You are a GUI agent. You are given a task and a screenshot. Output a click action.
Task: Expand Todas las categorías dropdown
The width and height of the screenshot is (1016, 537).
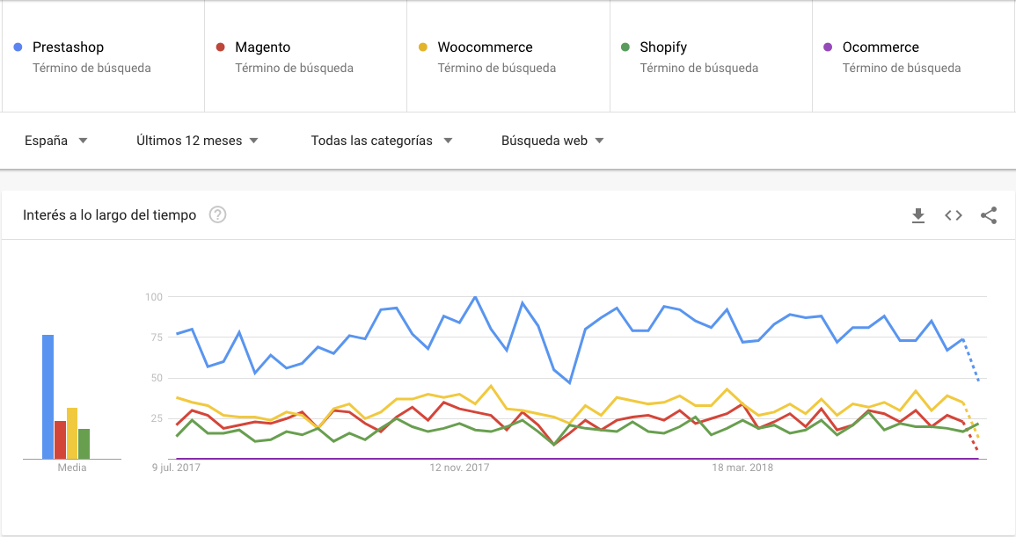point(382,141)
